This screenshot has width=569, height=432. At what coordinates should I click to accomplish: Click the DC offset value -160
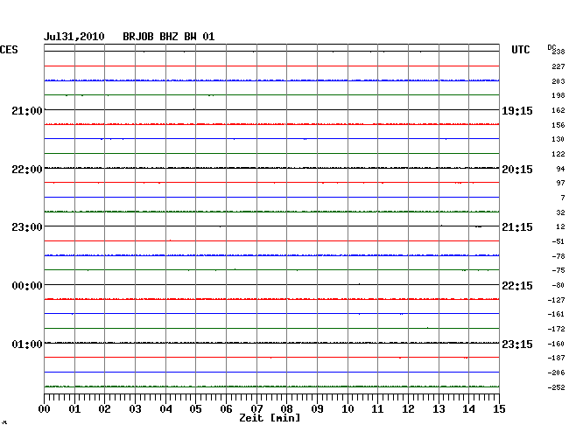(556, 344)
